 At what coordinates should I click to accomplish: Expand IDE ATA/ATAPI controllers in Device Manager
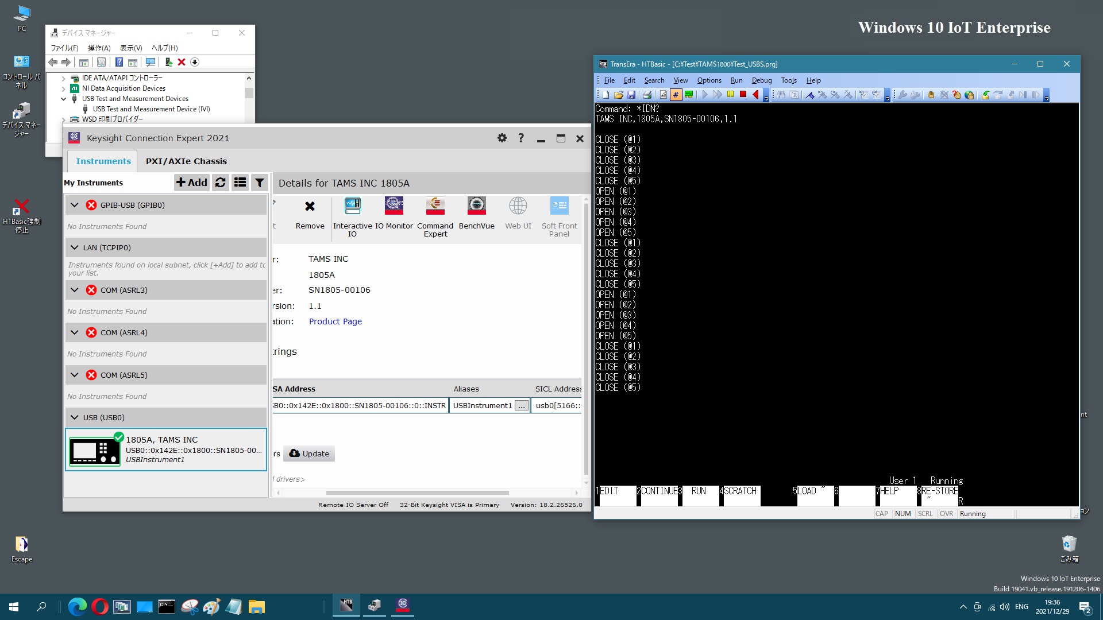click(x=63, y=78)
